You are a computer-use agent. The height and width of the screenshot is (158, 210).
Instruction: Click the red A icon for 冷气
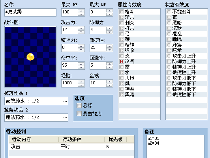tap(122, 61)
